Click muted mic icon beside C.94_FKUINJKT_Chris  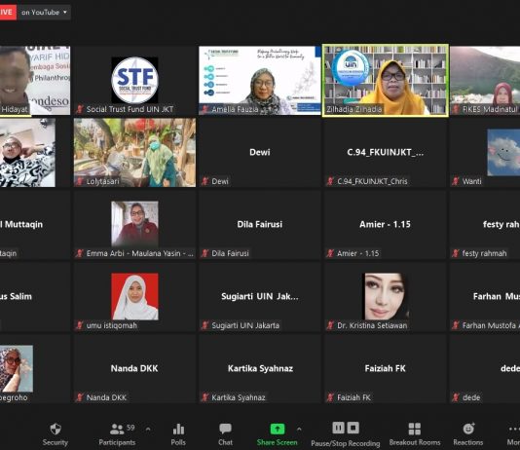(x=330, y=181)
